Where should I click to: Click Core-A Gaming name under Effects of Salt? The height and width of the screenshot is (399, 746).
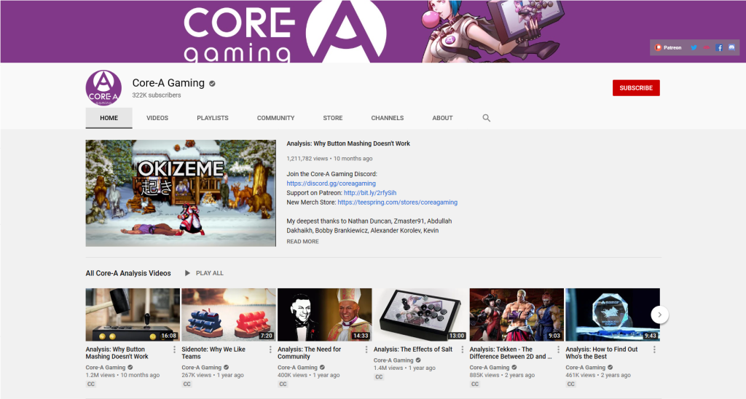click(x=393, y=360)
